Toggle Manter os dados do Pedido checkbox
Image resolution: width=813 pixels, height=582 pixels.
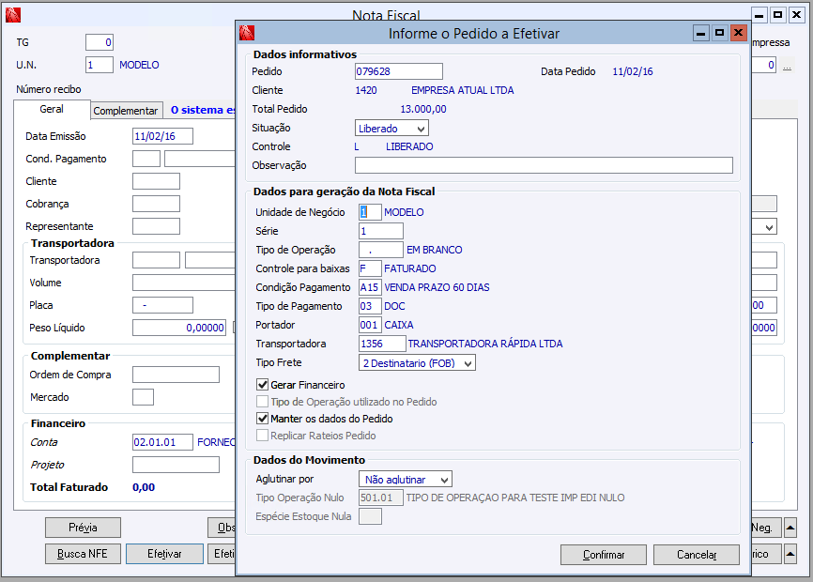pyautogui.click(x=262, y=419)
